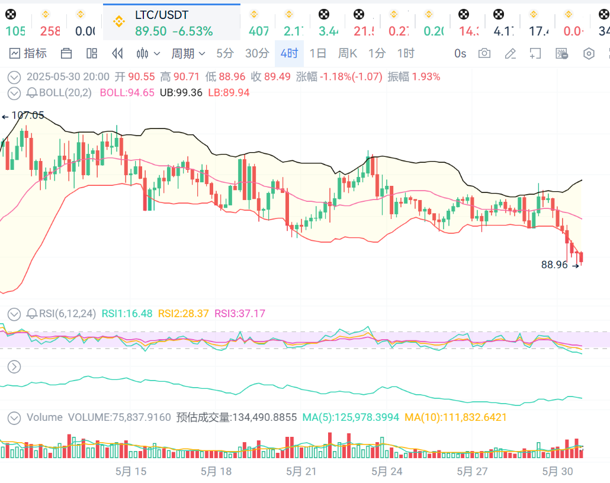Expand the collapsed indicator panel below RSI
The height and width of the screenshot is (483, 610).
13,367
